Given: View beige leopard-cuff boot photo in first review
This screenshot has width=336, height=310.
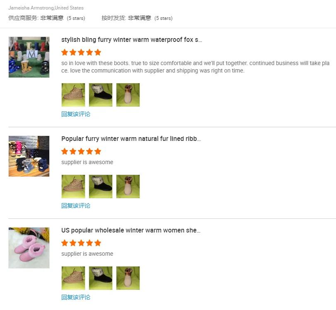Looking at the screenshot, I should coord(128,95).
